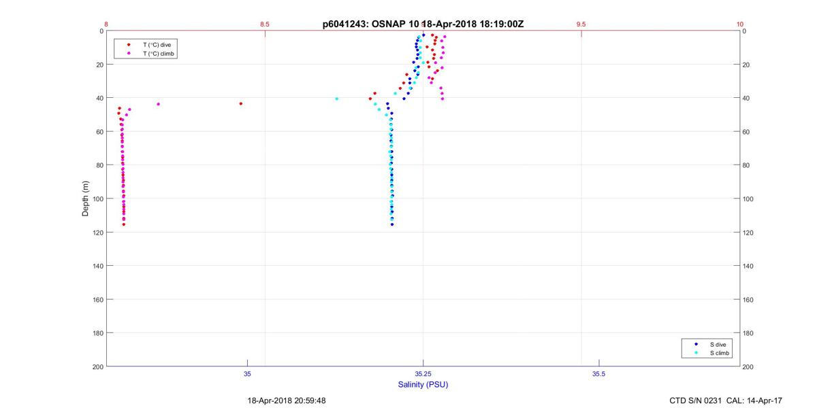Click the isolated red dive temperature point near 44 m
Screen dimensions: 817x412
(241, 103)
